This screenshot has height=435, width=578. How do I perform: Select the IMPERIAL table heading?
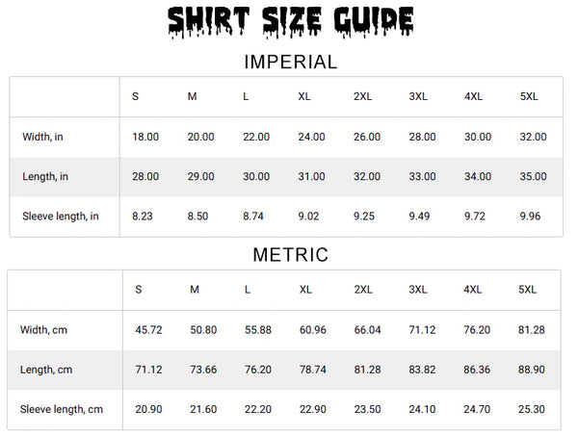click(290, 63)
